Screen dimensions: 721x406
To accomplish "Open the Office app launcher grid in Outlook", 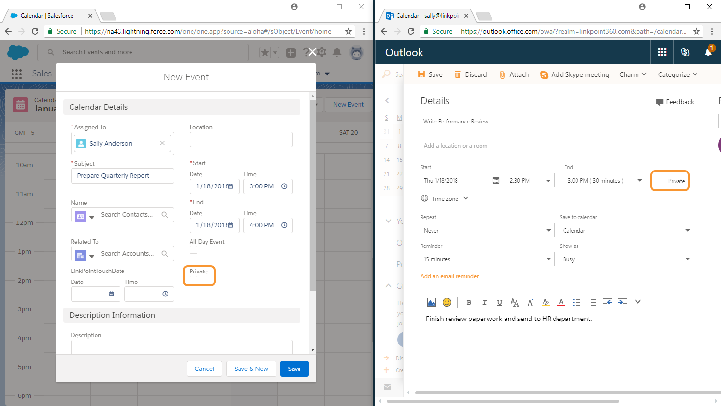I will 662,52.
